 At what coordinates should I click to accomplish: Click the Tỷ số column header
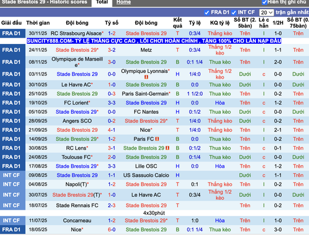(112, 23)
